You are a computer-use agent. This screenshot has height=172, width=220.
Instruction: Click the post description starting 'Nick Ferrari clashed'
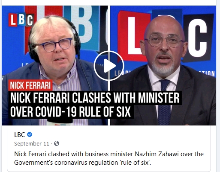(109, 158)
